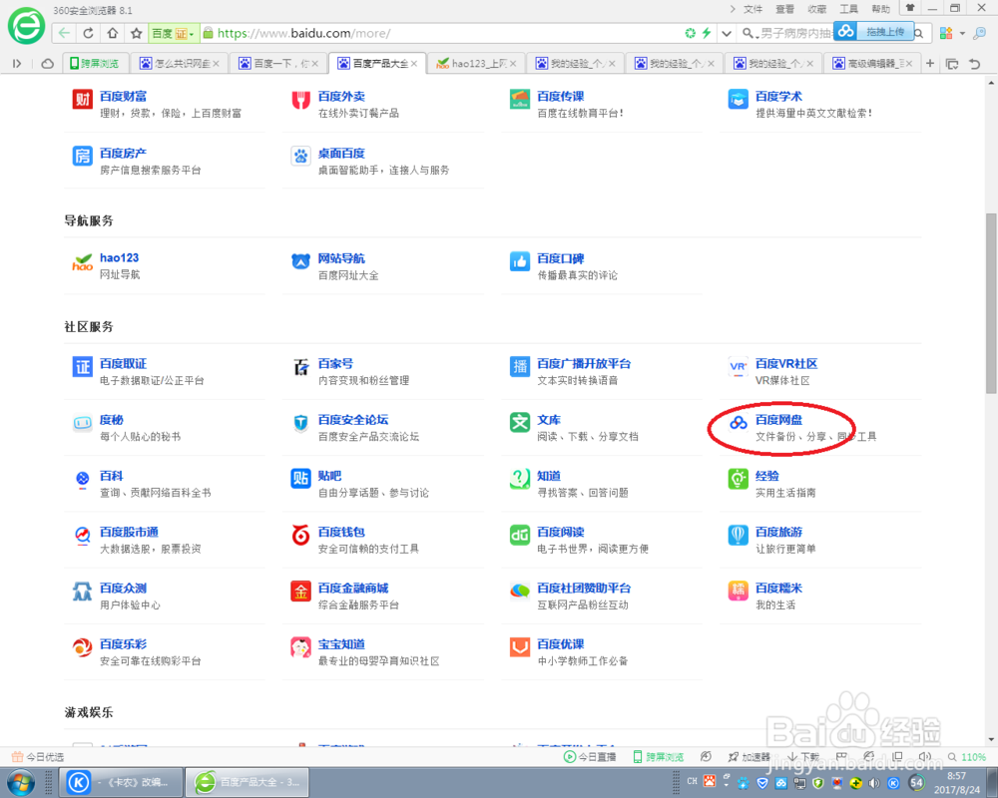Bookmark page with the star icon
Viewport: 998px width, 798px height.
pos(136,33)
